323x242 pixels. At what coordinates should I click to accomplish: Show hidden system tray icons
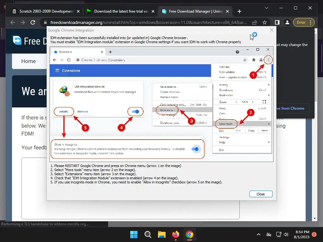click(x=259, y=234)
